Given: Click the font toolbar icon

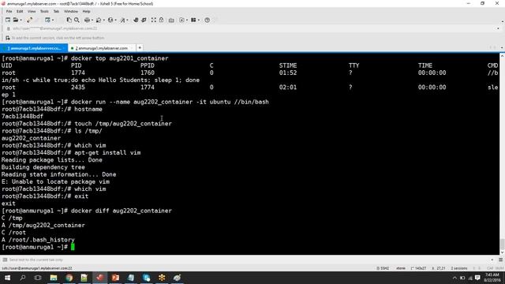Looking at the screenshot, I should (122, 20).
